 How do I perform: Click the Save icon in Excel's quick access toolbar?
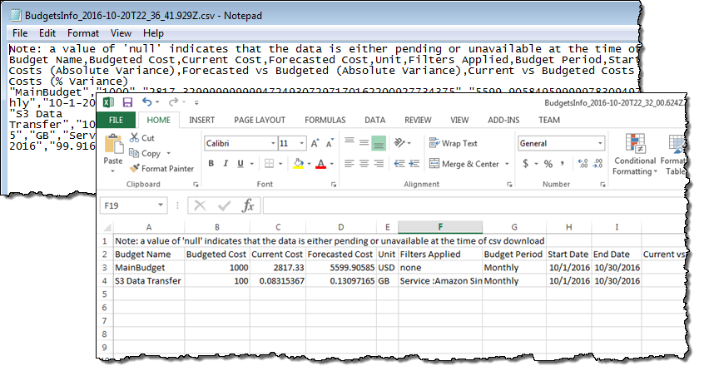(127, 102)
